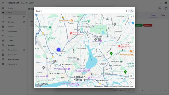Open the hamburger menu icon
The image size is (169, 95).
[3, 3]
